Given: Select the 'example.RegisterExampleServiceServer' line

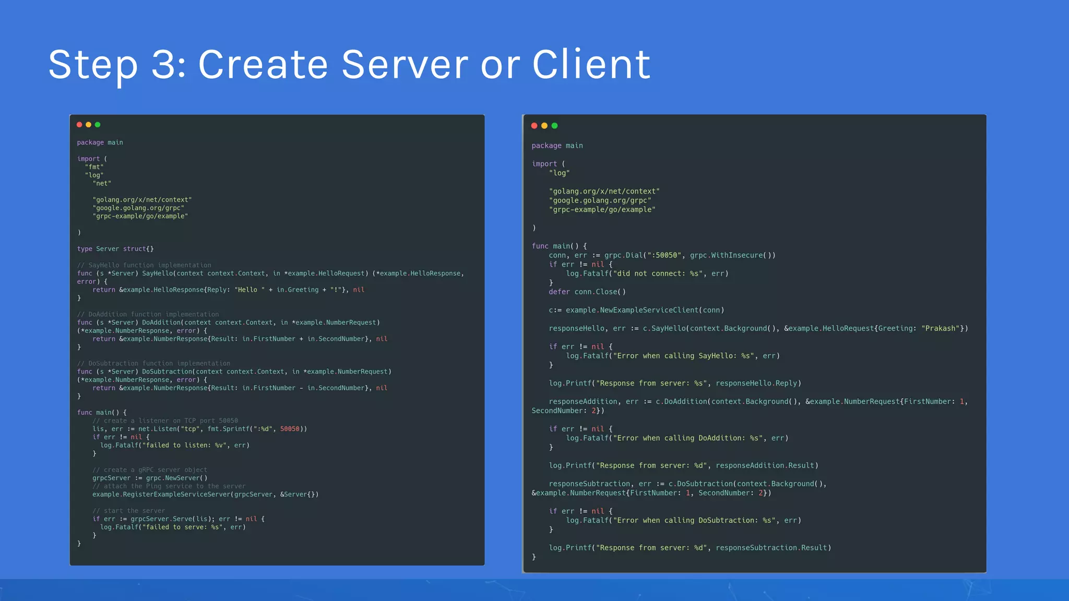Looking at the screenshot, I should click(x=205, y=494).
